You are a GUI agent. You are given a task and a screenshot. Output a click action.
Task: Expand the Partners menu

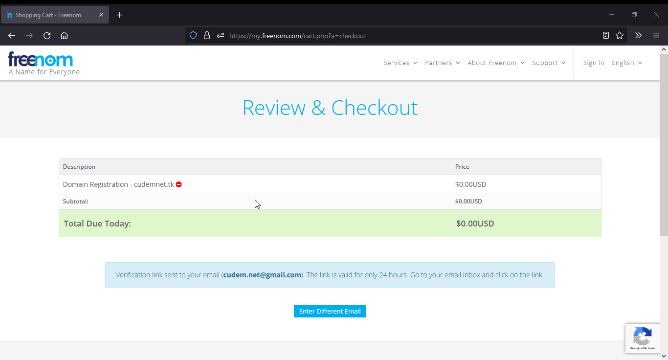(443, 63)
